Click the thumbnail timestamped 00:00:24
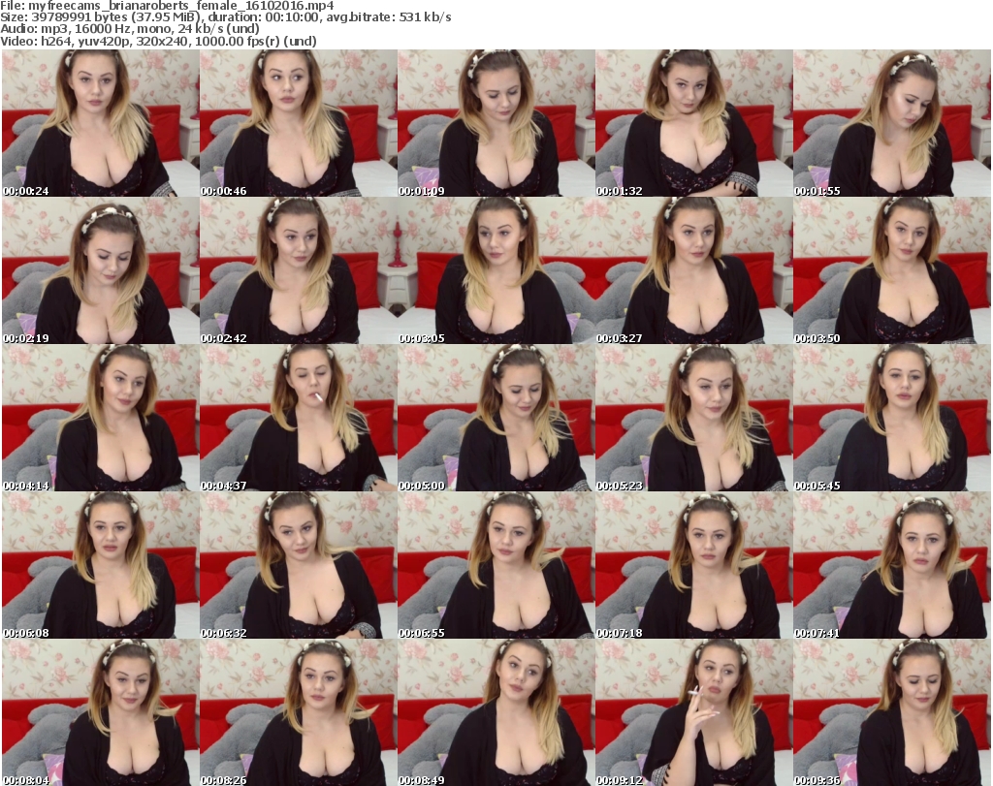Image resolution: width=993 pixels, height=786 pixels. coord(100,123)
